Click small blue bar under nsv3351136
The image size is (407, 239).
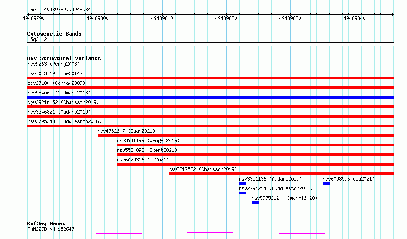click(242, 183)
